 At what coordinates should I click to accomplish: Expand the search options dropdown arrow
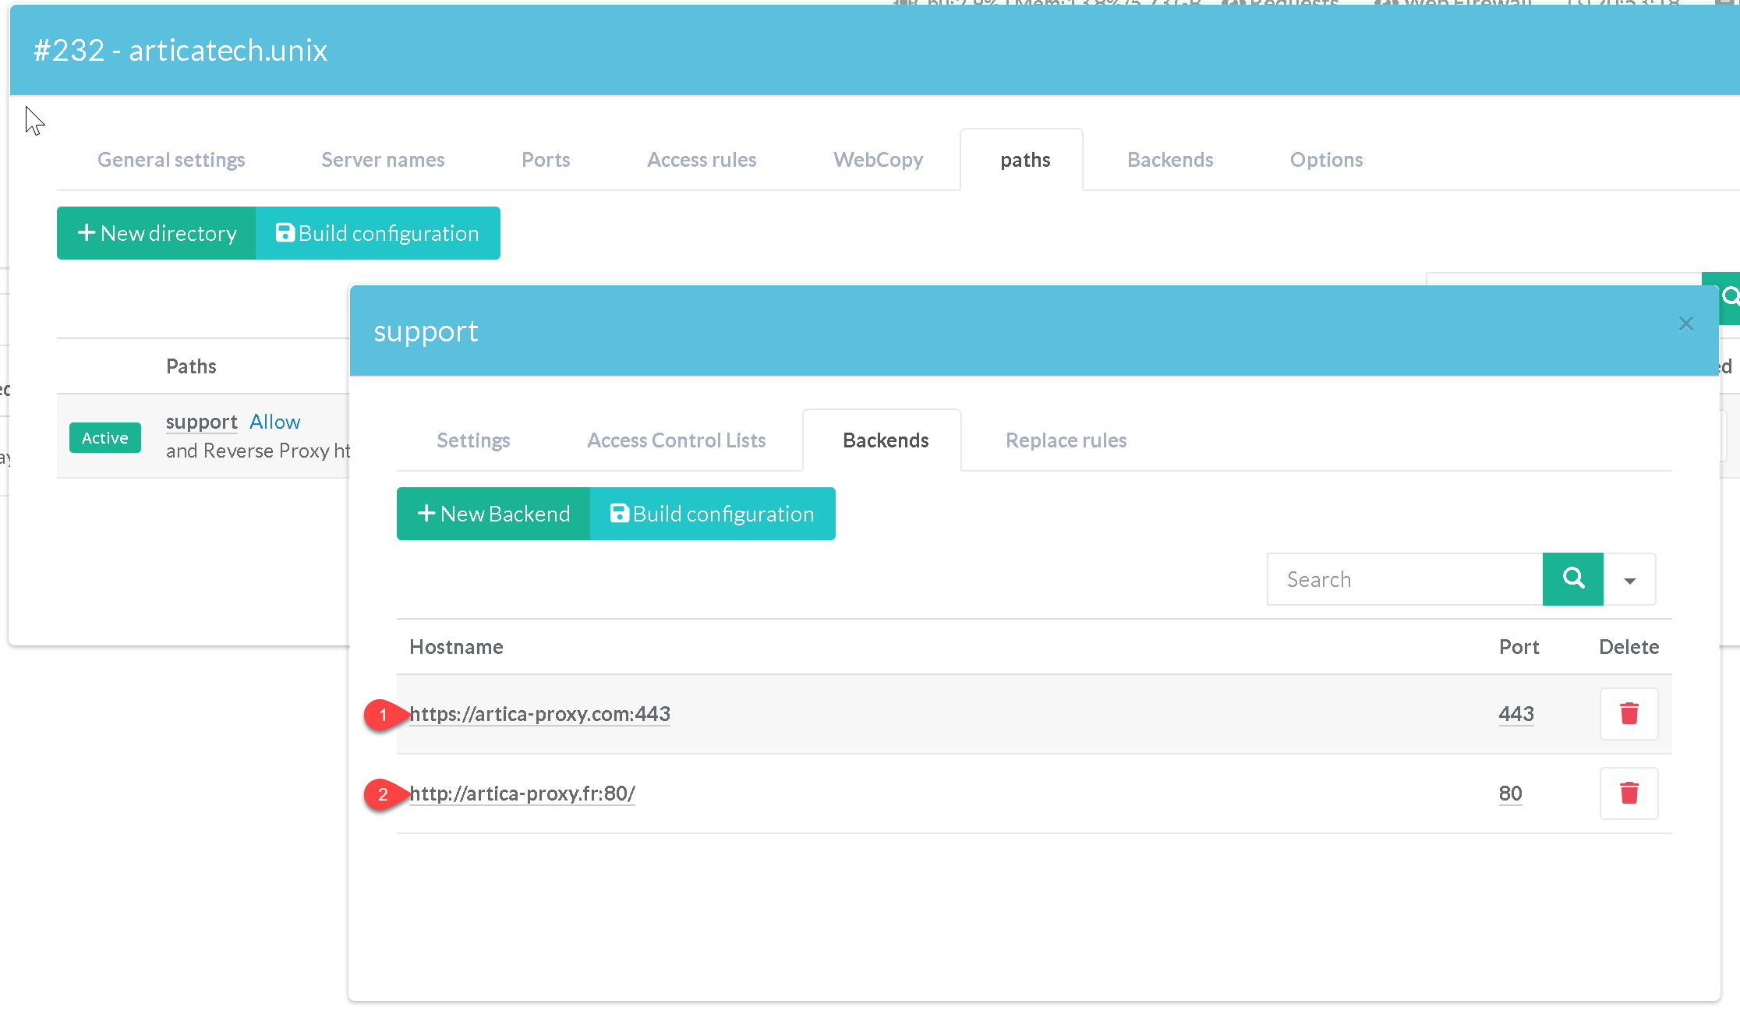[x=1629, y=580]
